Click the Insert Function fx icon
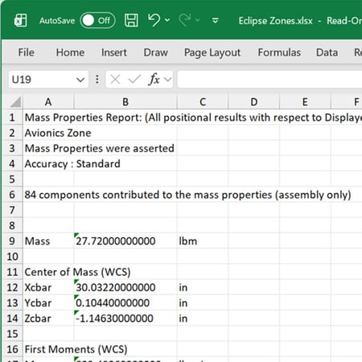 point(154,80)
